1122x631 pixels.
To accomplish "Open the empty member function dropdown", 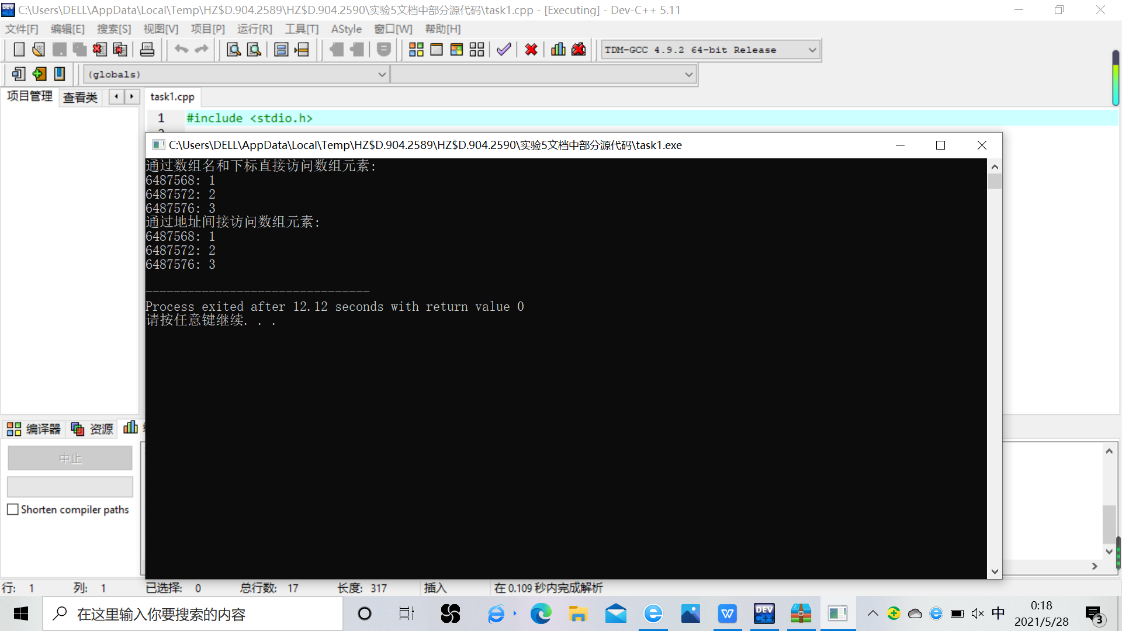I will pos(688,75).
